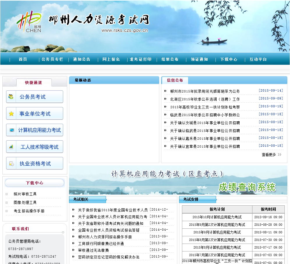Click the 公务员考试 people icon
Viewport: 290px width, 264px height.
point(11,97)
